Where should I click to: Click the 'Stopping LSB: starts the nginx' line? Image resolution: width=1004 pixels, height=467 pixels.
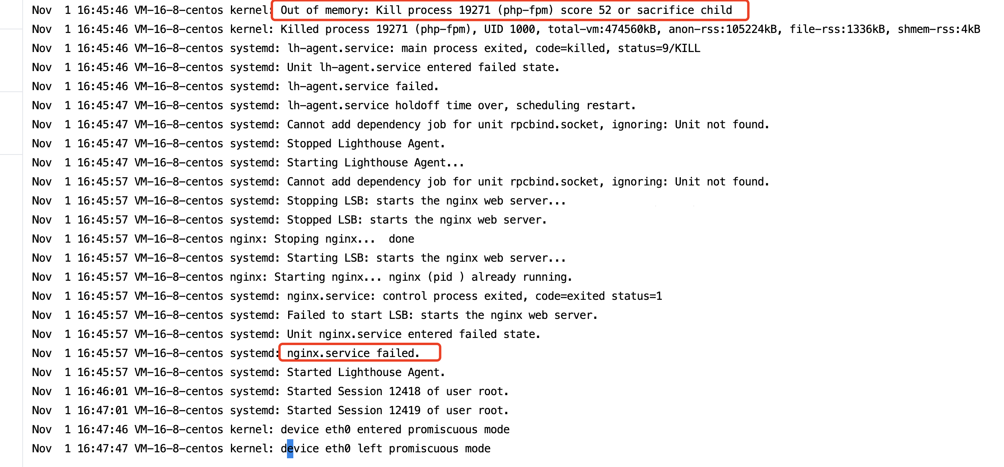[x=299, y=201]
